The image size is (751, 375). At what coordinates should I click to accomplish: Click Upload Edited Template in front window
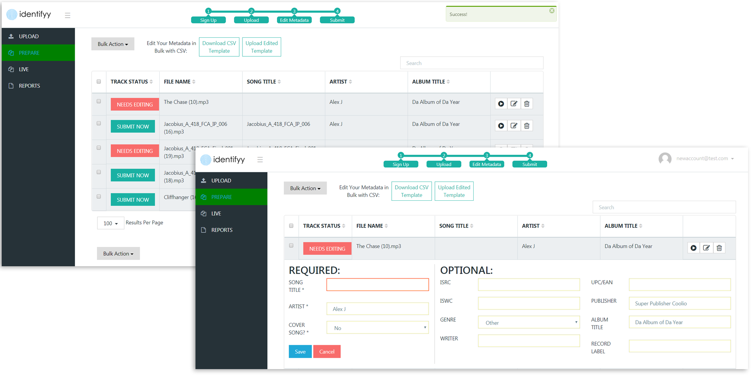click(454, 191)
